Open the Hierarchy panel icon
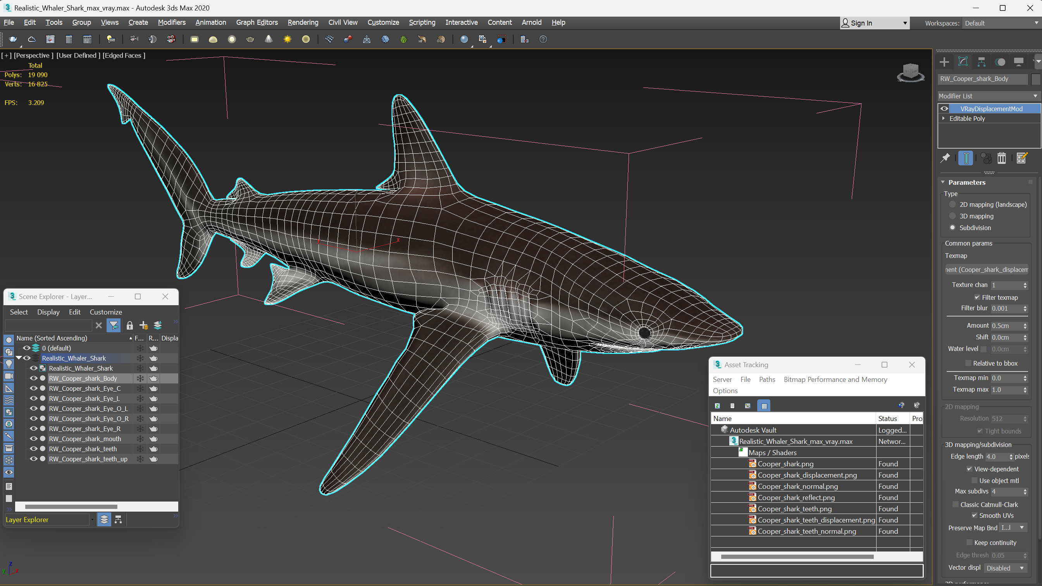Screen dimensions: 1042x586 (x=981, y=62)
